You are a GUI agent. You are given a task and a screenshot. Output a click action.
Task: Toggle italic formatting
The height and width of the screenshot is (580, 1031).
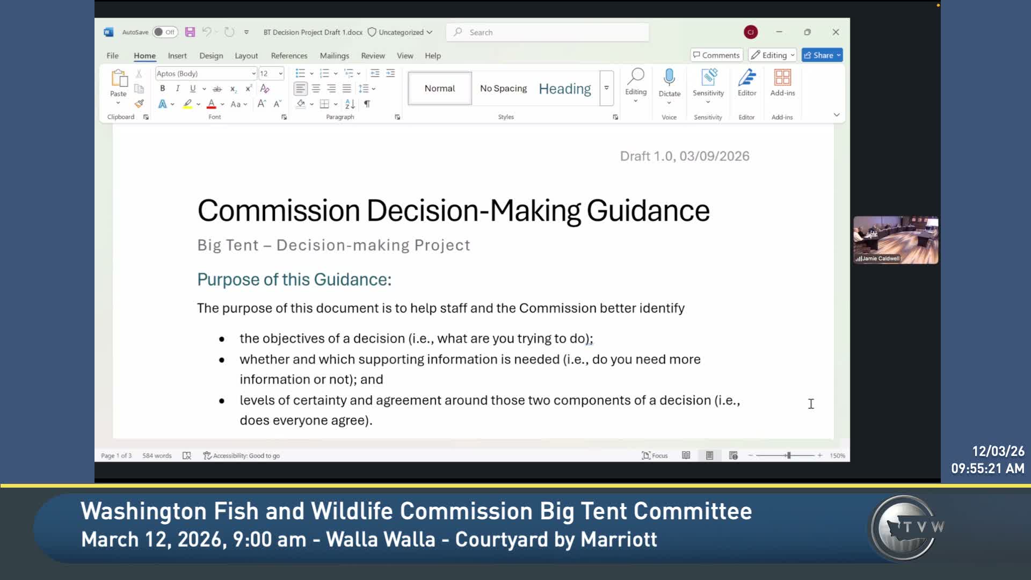click(x=177, y=89)
